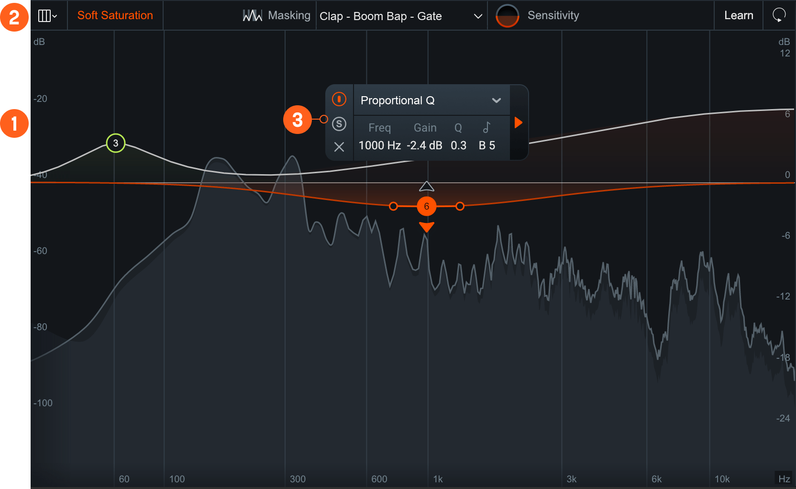Open the Clap - Boom Bap - Gate preset list
Screen dimensions: 796x489
pos(402,16)
